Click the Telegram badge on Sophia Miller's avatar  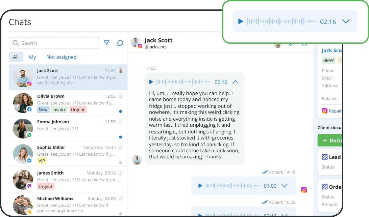point(29,160)
